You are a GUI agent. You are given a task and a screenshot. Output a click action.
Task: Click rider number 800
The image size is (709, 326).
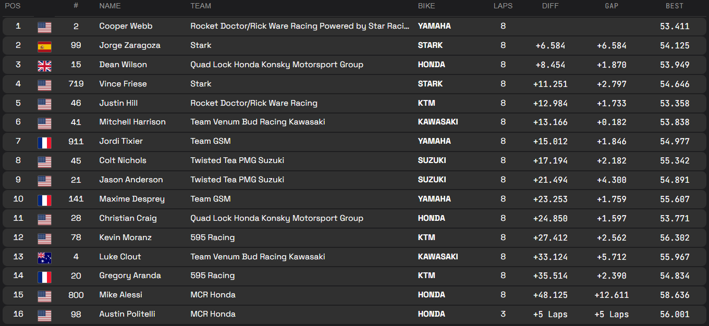(x=76, y=295)
